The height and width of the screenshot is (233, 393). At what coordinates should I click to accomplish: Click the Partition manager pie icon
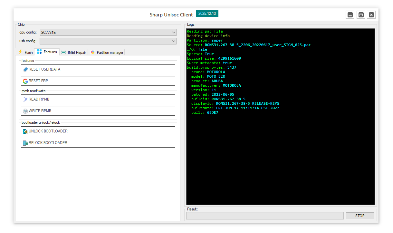[x=93, y=53]
